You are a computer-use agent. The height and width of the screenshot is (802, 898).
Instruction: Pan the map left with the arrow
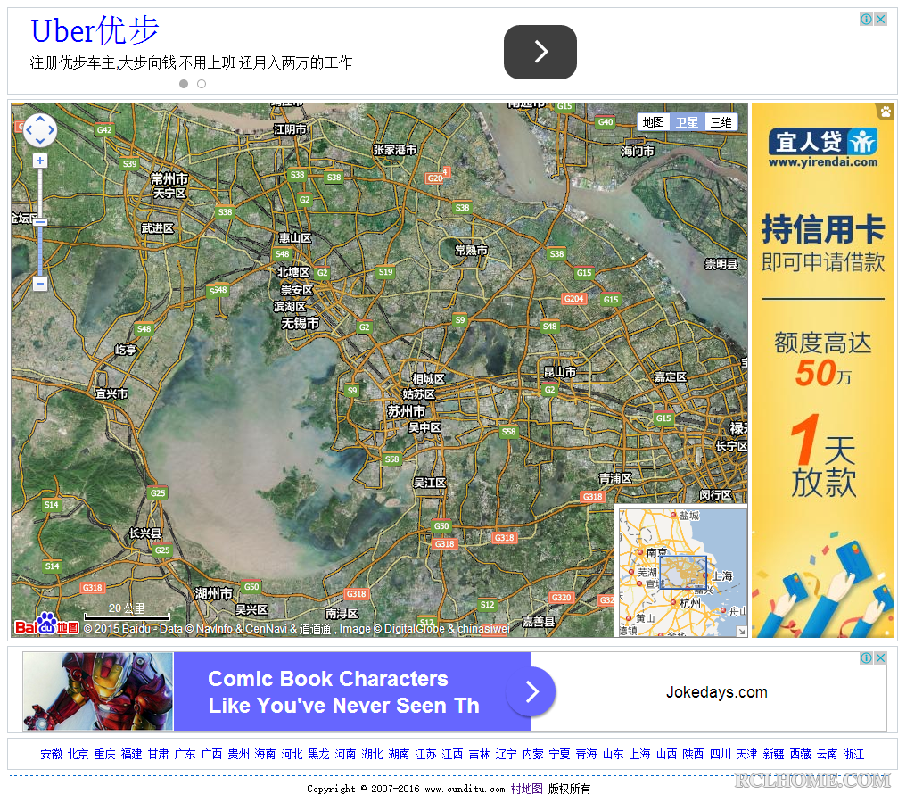coord(29,130)
